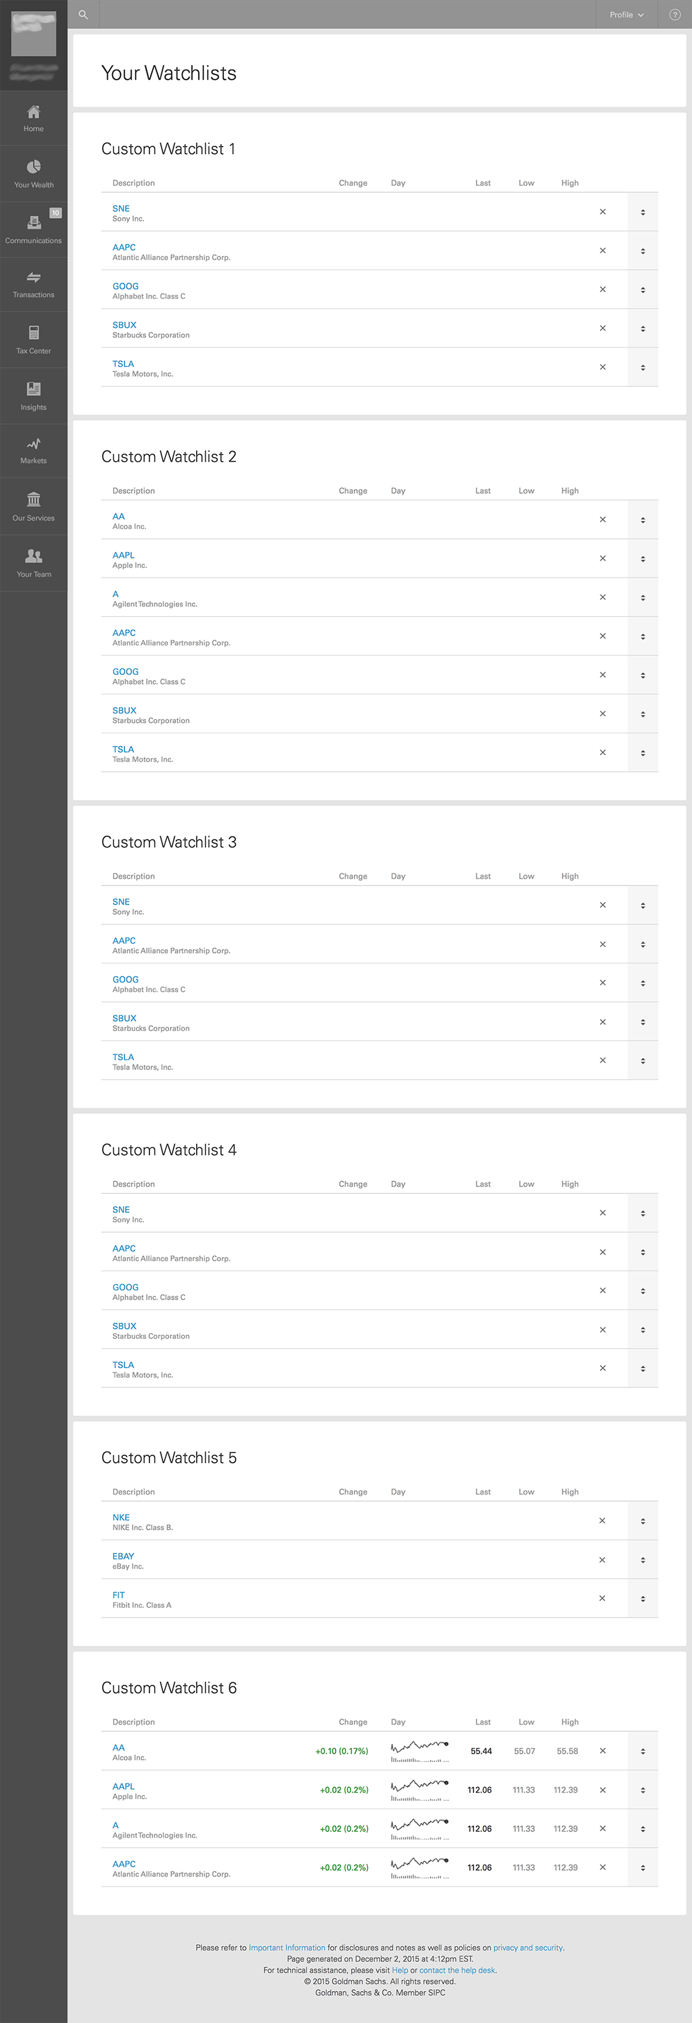Remove TSLA from Custom Watchlist 1
Image resolution: width=692 pixels, height=2023 pixels.
point(603,367)
